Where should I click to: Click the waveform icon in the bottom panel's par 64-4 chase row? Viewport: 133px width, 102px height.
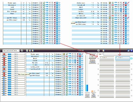tap(82, 75)
